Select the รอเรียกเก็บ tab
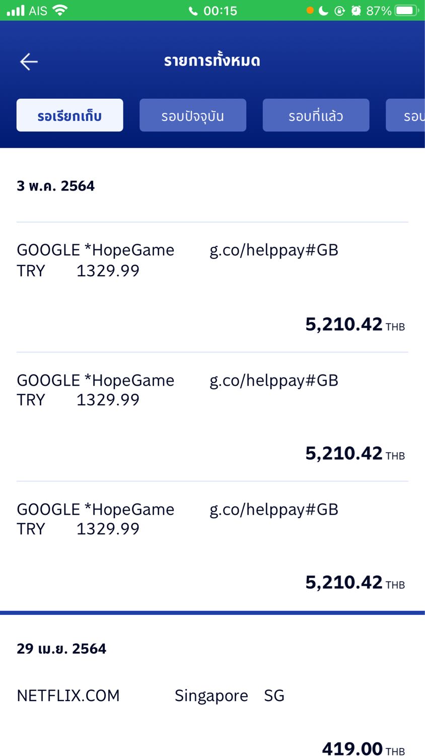Image resolution: width=425 pixels, height=756 pixels. 69,115
